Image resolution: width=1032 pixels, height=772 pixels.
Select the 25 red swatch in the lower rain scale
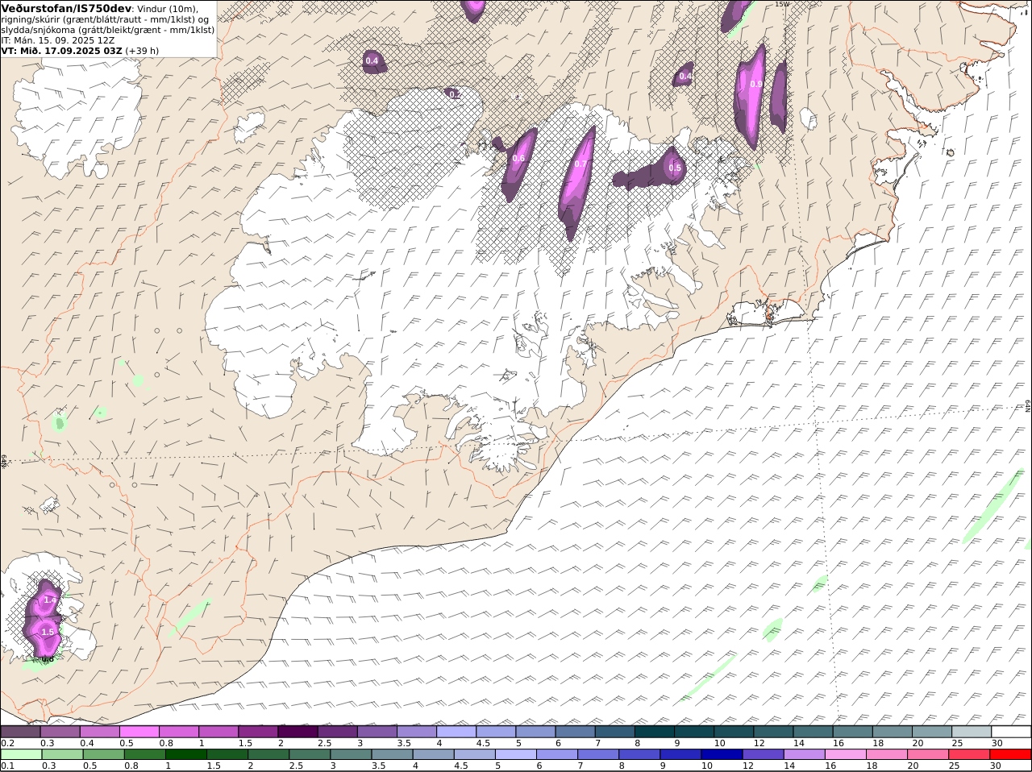[969, 754]
